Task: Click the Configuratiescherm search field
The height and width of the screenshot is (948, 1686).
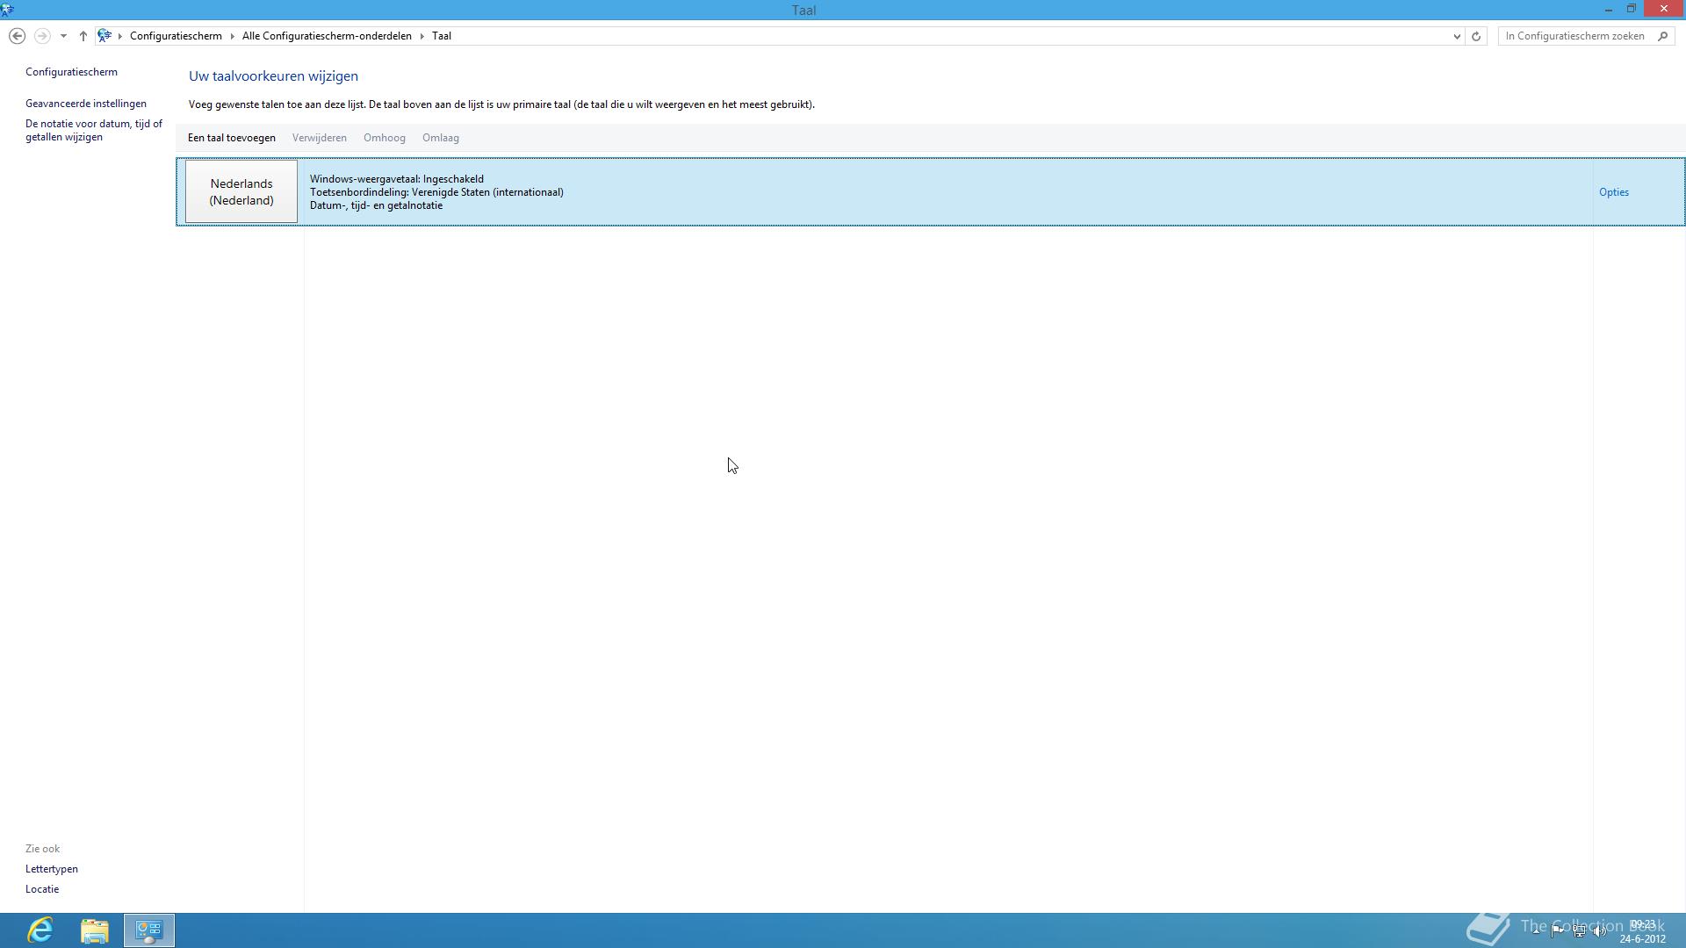Action: tap(1574, 36)
